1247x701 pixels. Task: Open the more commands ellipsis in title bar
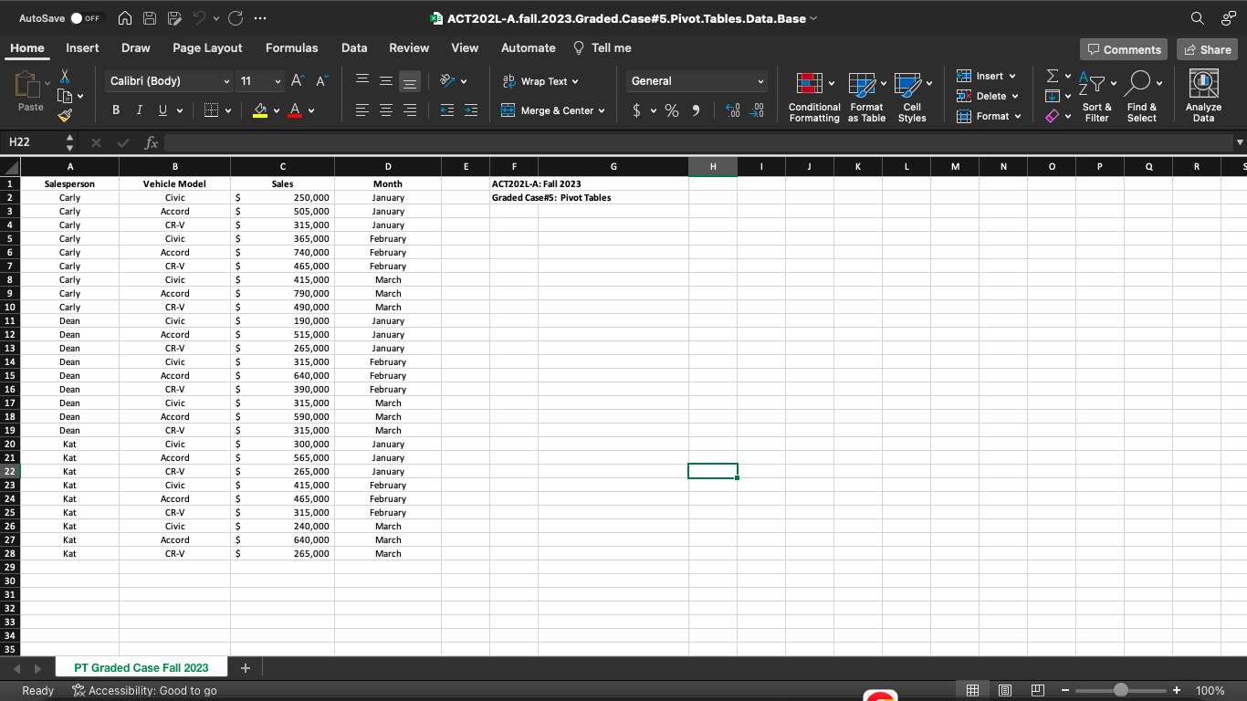click(x=260, y=18)
